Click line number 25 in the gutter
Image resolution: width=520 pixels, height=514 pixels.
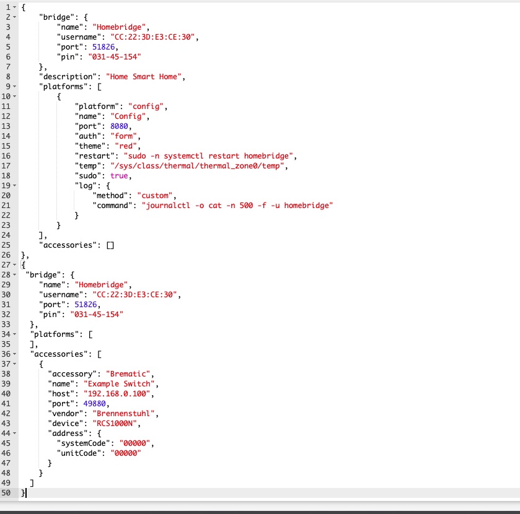tap(6, 245)
